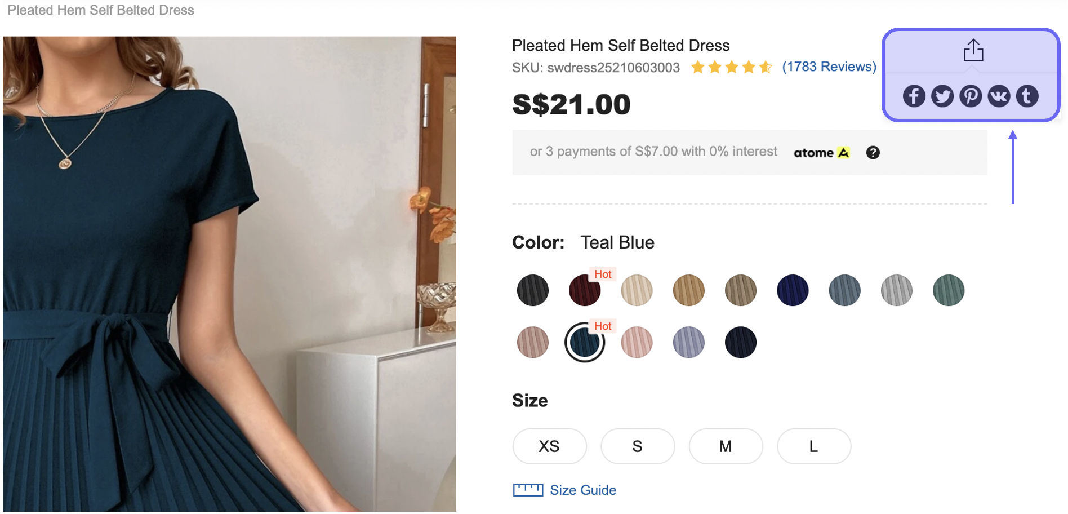Share the product on Twitter
The height and width of the screenshot is (514, 1068).
click(x=942, y=96)
